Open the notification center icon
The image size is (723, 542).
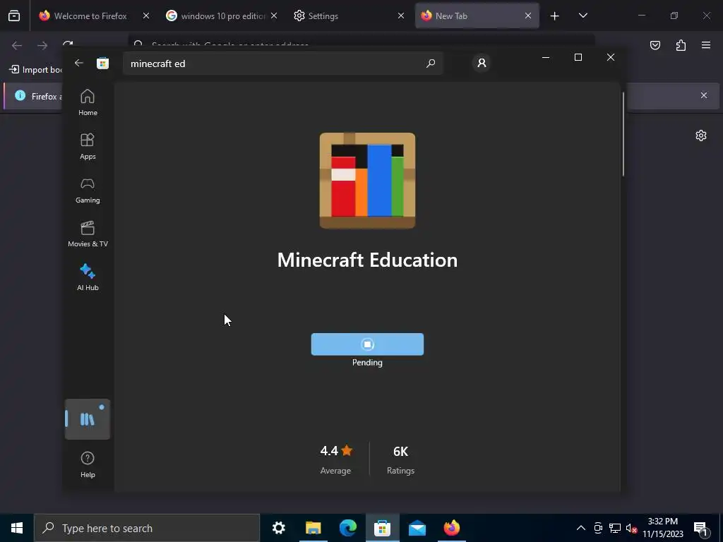700,528
